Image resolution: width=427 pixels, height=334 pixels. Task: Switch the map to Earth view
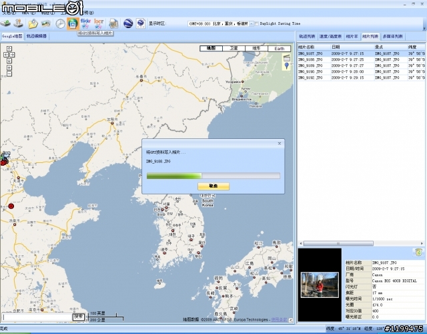pyautogui.click(x=279, y=49)
